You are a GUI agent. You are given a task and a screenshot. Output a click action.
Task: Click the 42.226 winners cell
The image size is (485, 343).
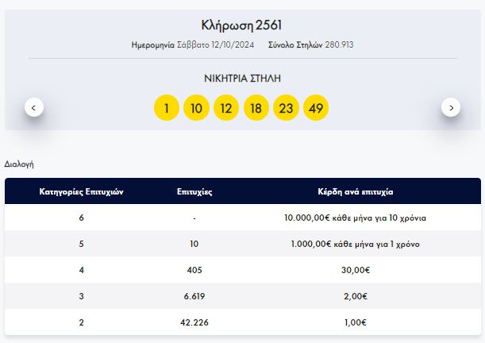194,322
